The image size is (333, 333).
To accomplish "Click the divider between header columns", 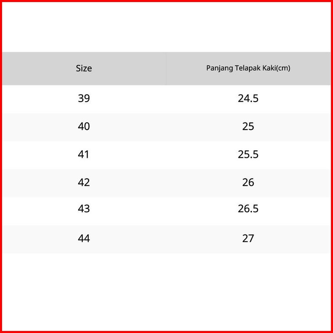I will click(166, 68).
